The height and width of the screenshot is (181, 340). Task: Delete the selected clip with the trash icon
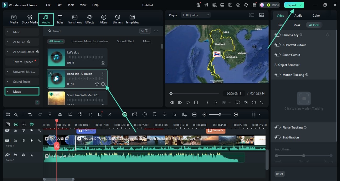pyautogui.click(x=50, y=114)
